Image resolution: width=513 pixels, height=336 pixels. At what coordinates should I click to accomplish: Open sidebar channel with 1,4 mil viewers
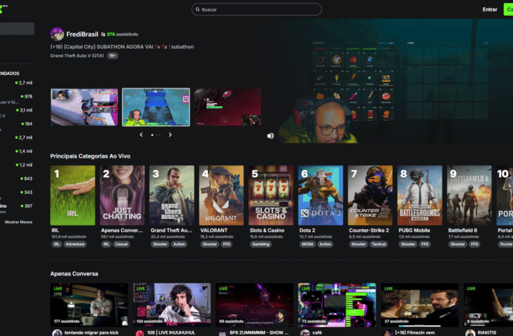[17, 151]
